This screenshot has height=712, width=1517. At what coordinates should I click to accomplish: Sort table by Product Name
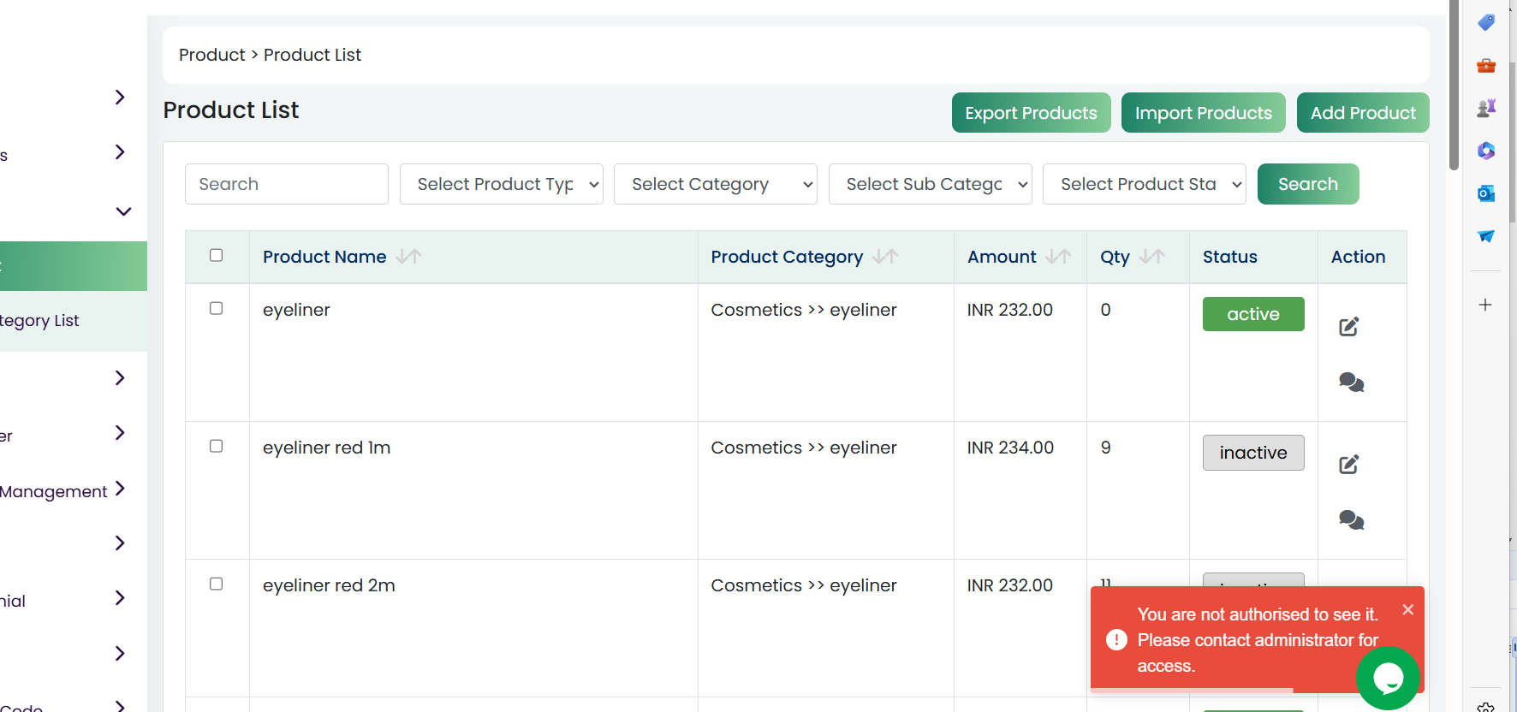pos(409,257)
